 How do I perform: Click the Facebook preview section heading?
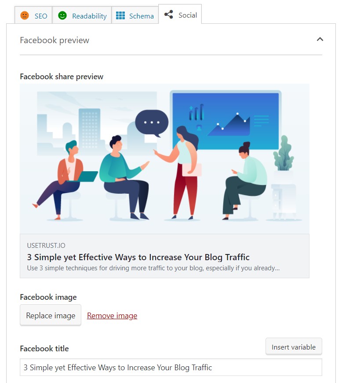tap(55, 40)
